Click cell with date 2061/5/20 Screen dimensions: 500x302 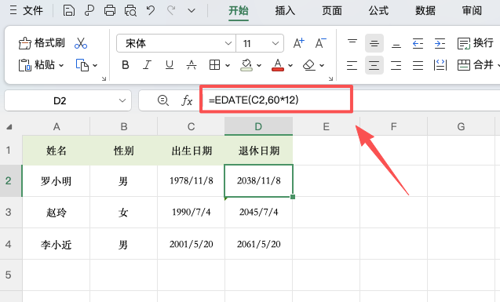(x=258, y=244)
